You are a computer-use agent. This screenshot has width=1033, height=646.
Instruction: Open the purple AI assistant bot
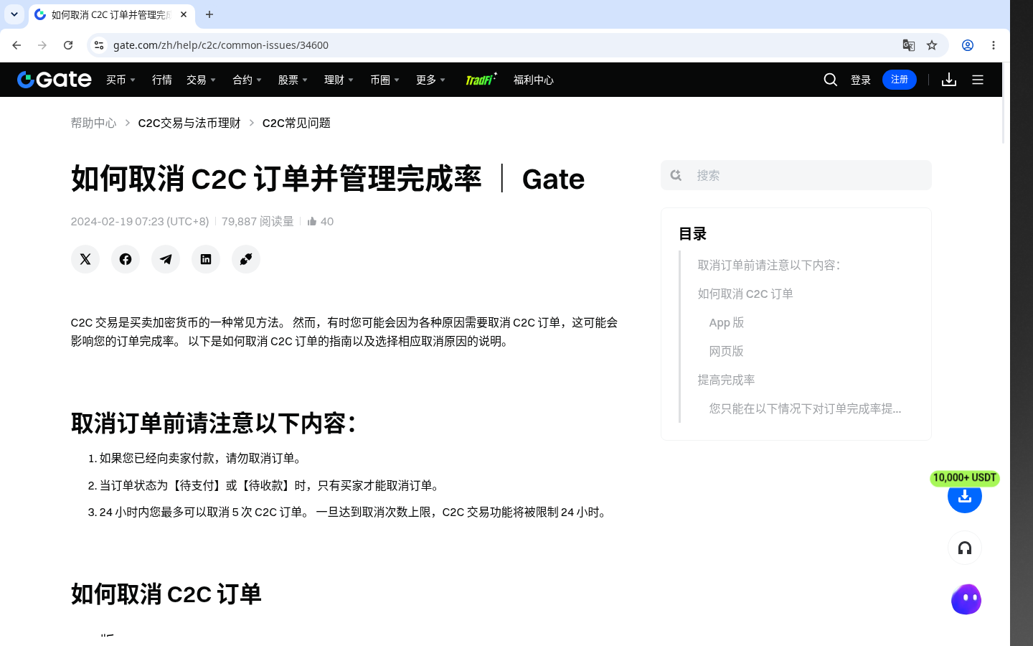(966, 599)
